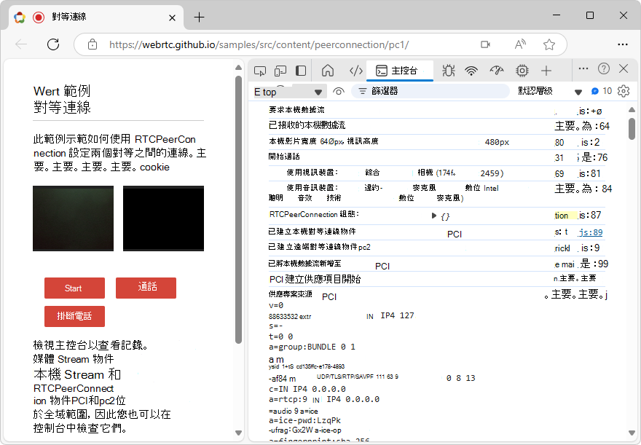Open the Elements tool

pyautogui.click(x=356, y=71)
